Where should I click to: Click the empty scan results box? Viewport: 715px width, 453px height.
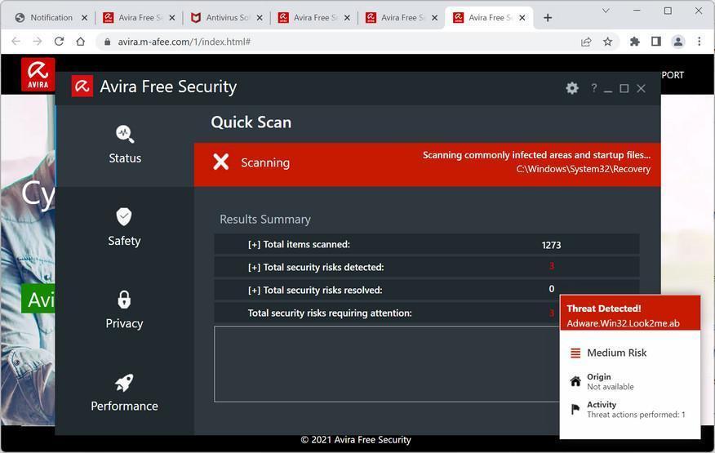click(x=387, y=364)
